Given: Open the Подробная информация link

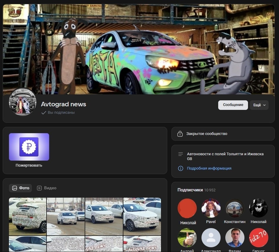Looking at the screenshot, I should pyautogui.click(x=209, y=168).
